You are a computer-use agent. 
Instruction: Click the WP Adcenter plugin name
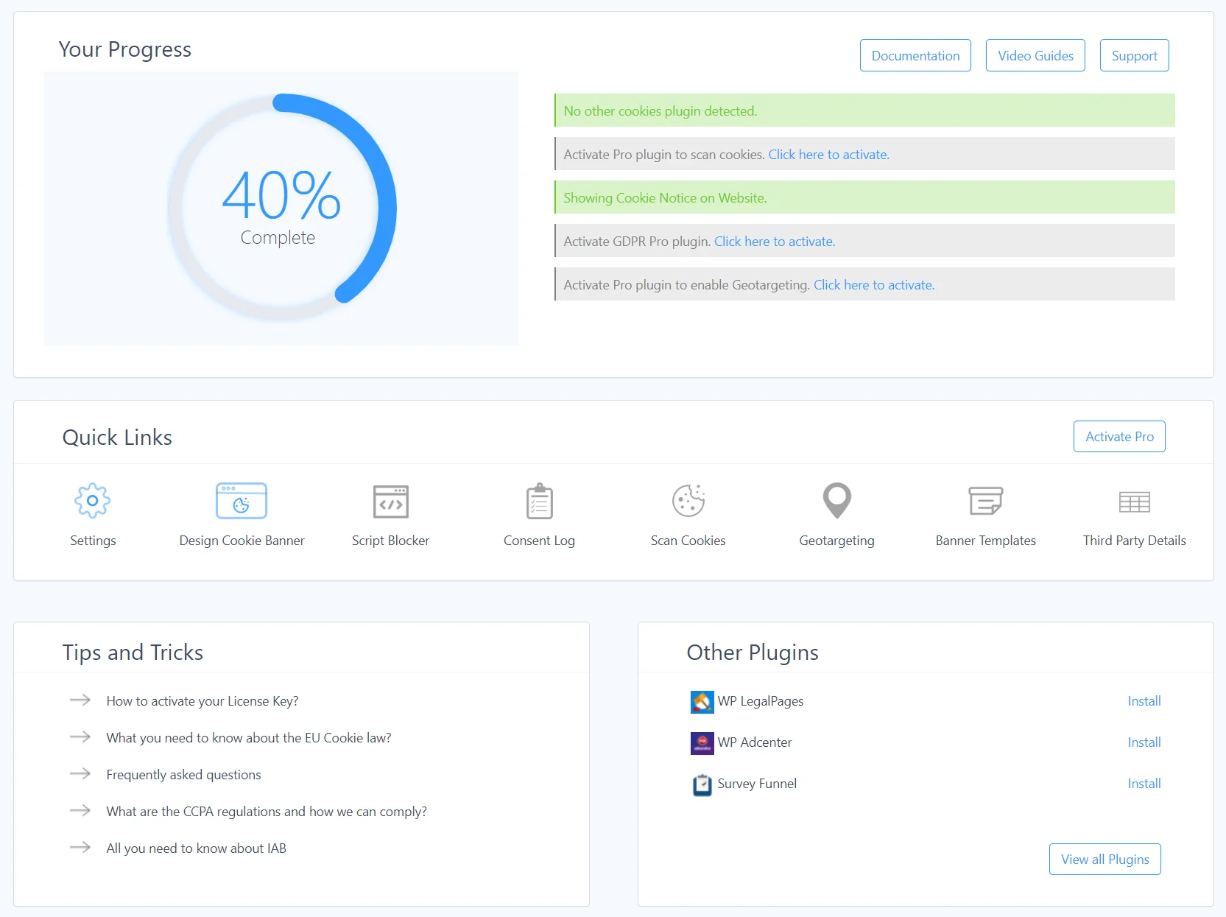point(755,742)
